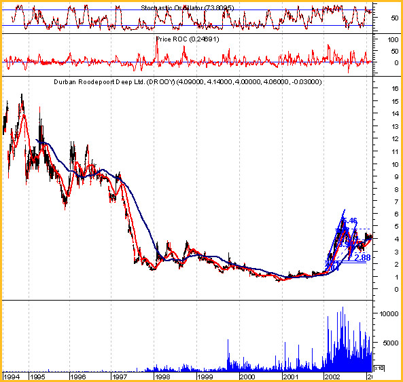
Task: Select the 15 value on price axis
Action: click(x=395, y=101)
